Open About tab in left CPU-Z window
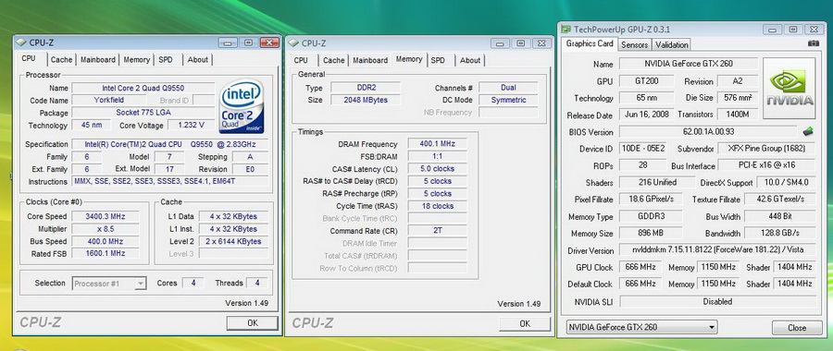This screenshot has width=833, height=351. tap(198, 60)
